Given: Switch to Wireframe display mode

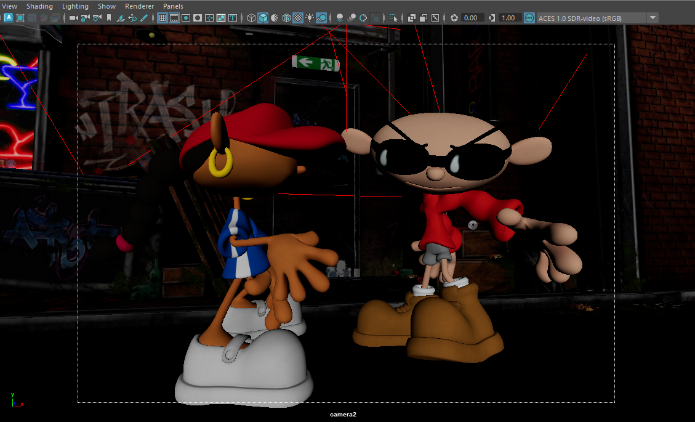Looking at the screenshot, I should (x=251, y=18).
